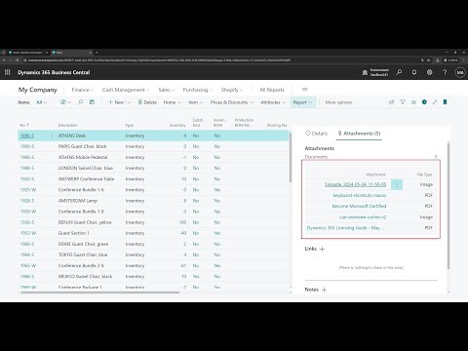The height and width of the screenshot is (351, 468).
Task: Open item number 1896-S link
Action: (x=27, y=136)
